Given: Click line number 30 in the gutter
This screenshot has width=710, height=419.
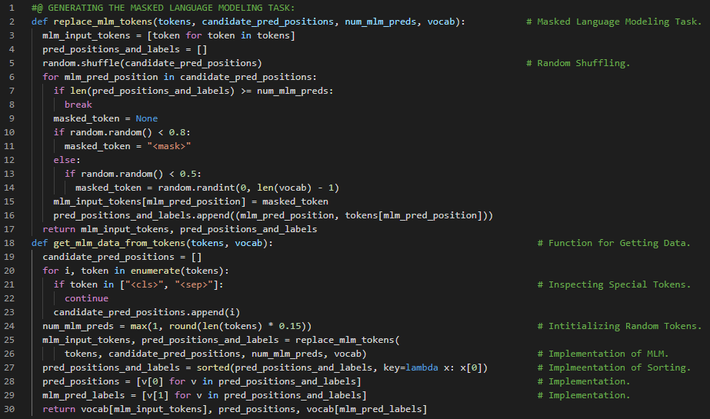Looking at the screenshot, I should click(12, 409).
